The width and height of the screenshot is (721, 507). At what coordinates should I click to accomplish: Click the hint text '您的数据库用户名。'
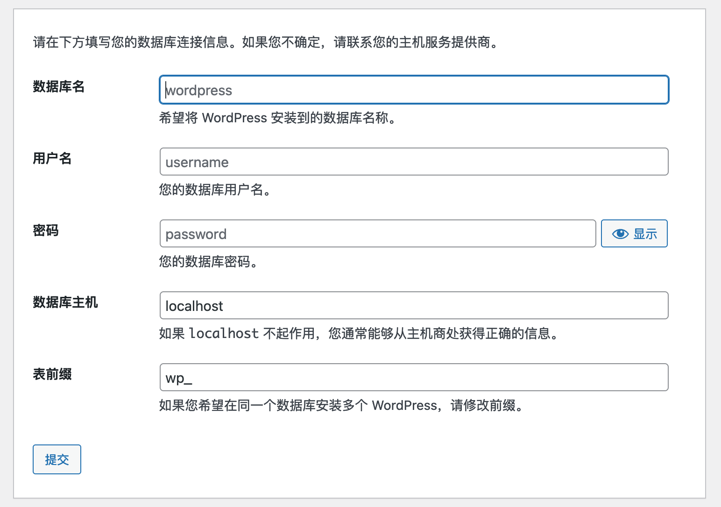(x=216, y=190)
